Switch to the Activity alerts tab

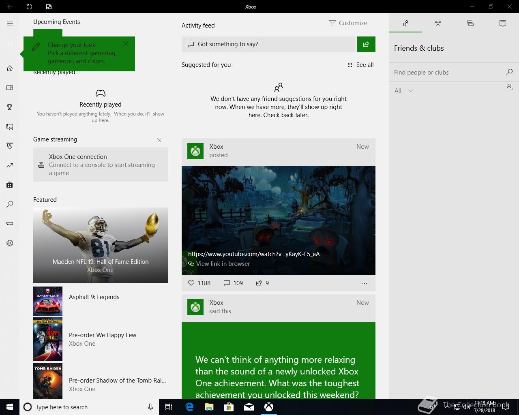tap(503, 23)
